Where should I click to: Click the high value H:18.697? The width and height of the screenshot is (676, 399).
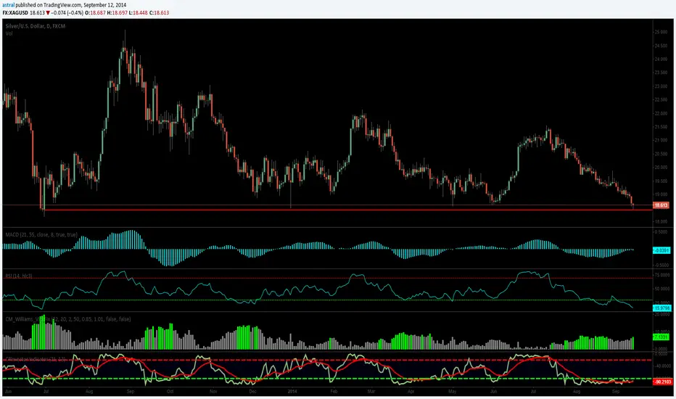118,13
